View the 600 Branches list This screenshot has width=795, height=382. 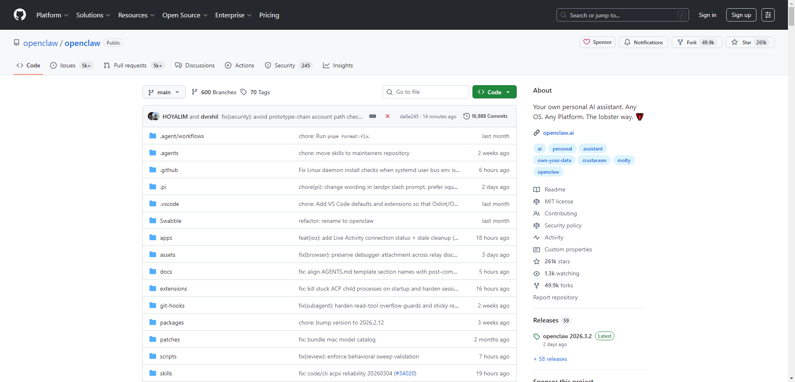[214, 92]
